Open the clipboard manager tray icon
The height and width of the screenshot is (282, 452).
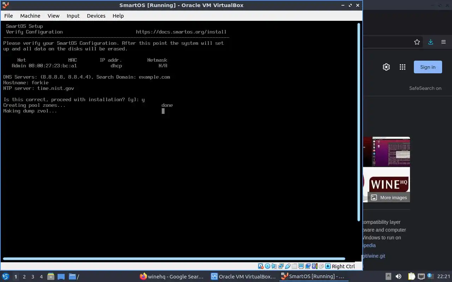[x=412, y=276]
